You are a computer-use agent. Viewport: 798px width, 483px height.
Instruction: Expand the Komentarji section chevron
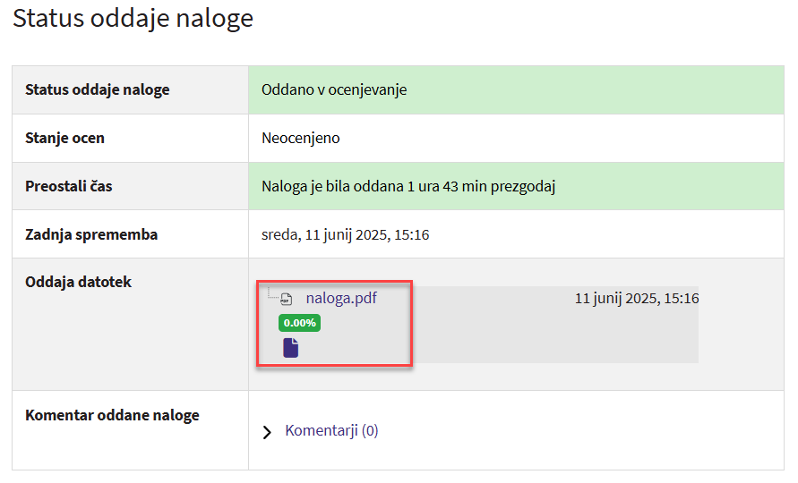pyautogui.click(x=267, y=432)
